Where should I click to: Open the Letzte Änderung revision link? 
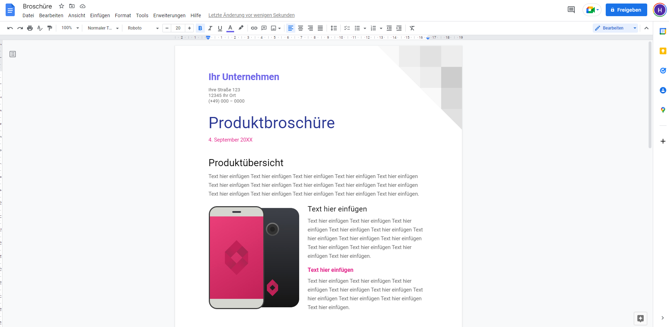(251, 15)
